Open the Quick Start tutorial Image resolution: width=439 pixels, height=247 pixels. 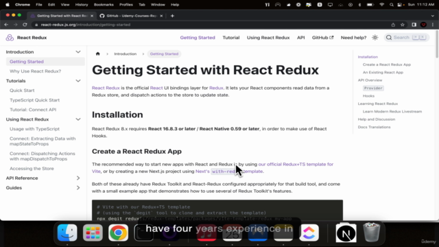(22, 91)
